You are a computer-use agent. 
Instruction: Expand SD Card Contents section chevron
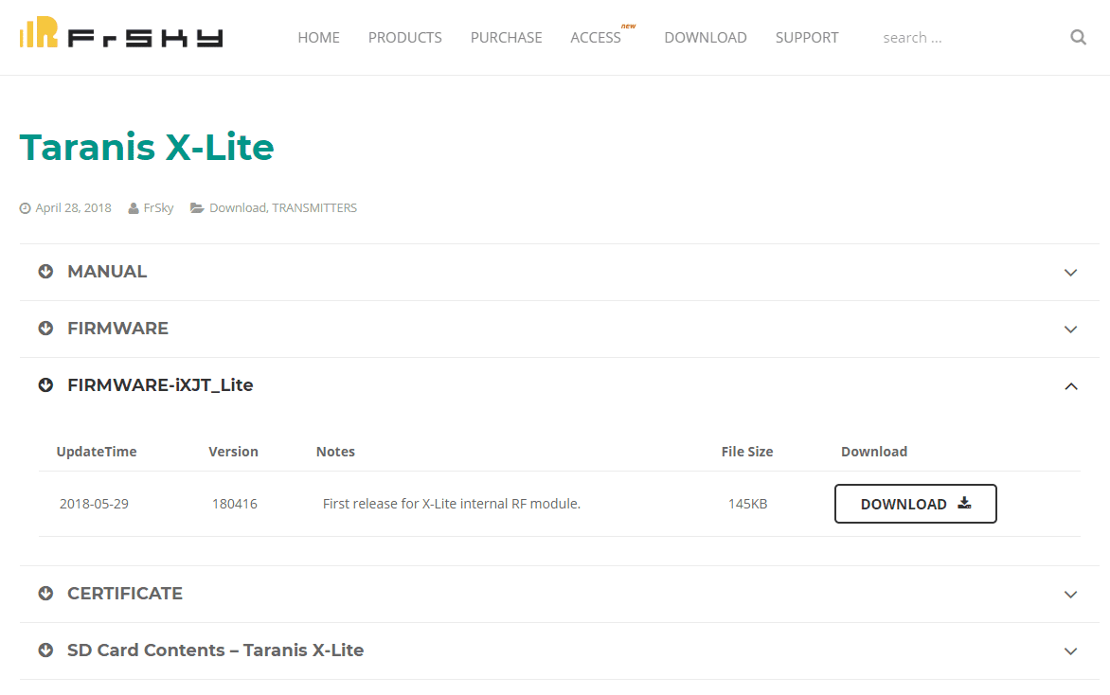[1070, 650]
